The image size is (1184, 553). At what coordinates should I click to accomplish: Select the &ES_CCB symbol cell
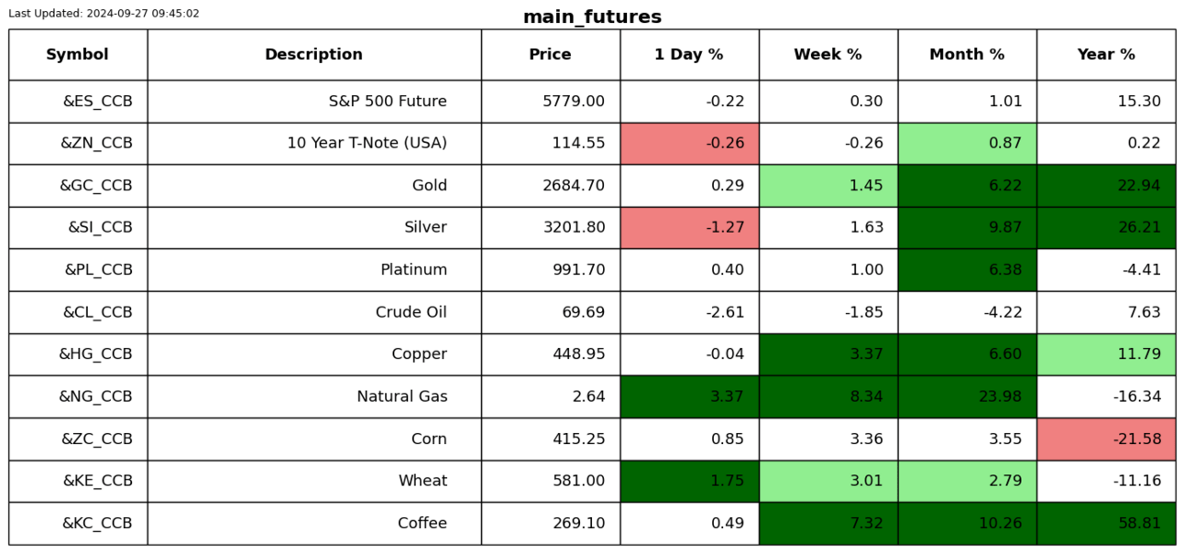(78, 102)
